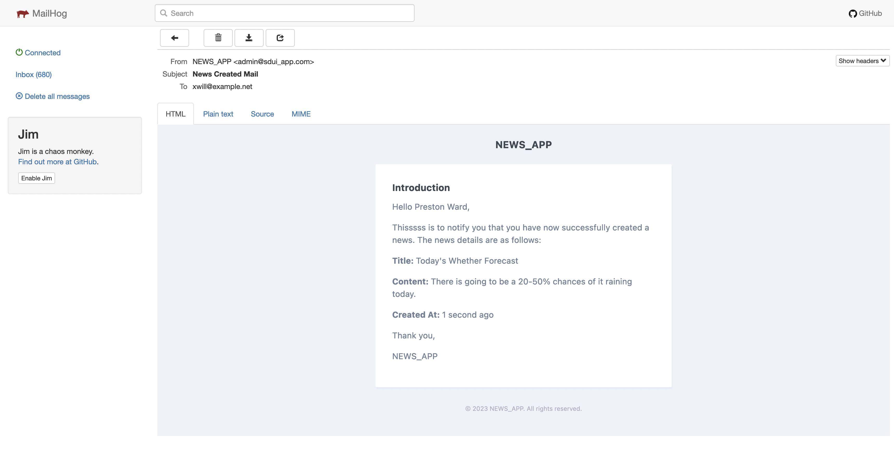
Task: Click inside the Search field
Action: 285,13
